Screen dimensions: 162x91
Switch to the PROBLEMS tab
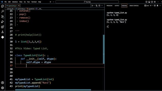tap(109, 6)
